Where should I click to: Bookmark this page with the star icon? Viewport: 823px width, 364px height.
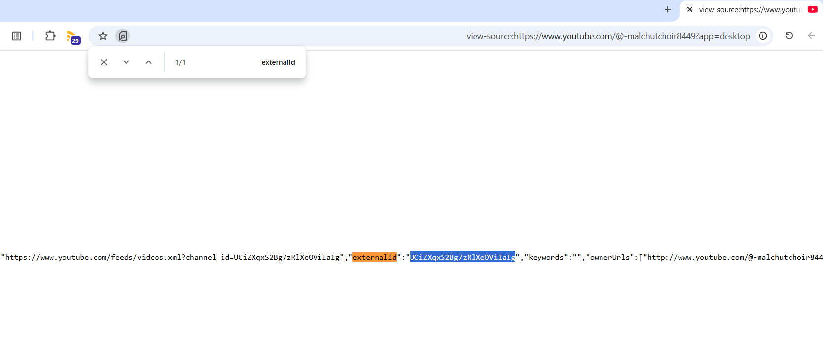pos(103,36)
